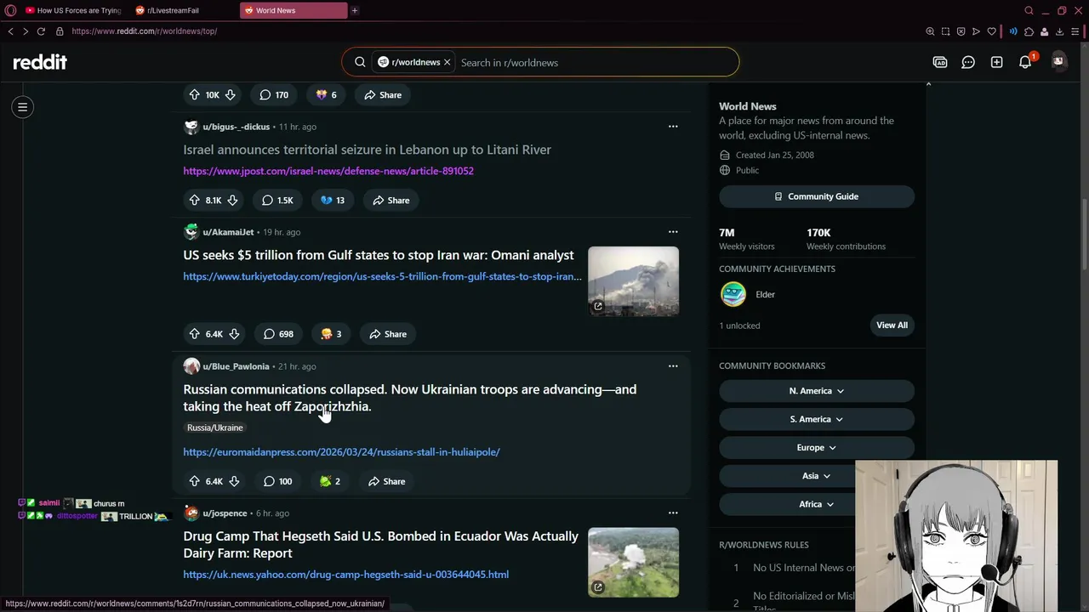Click the send flow arrow icon
Screen dimensions: 1089x612
(976, 31)
